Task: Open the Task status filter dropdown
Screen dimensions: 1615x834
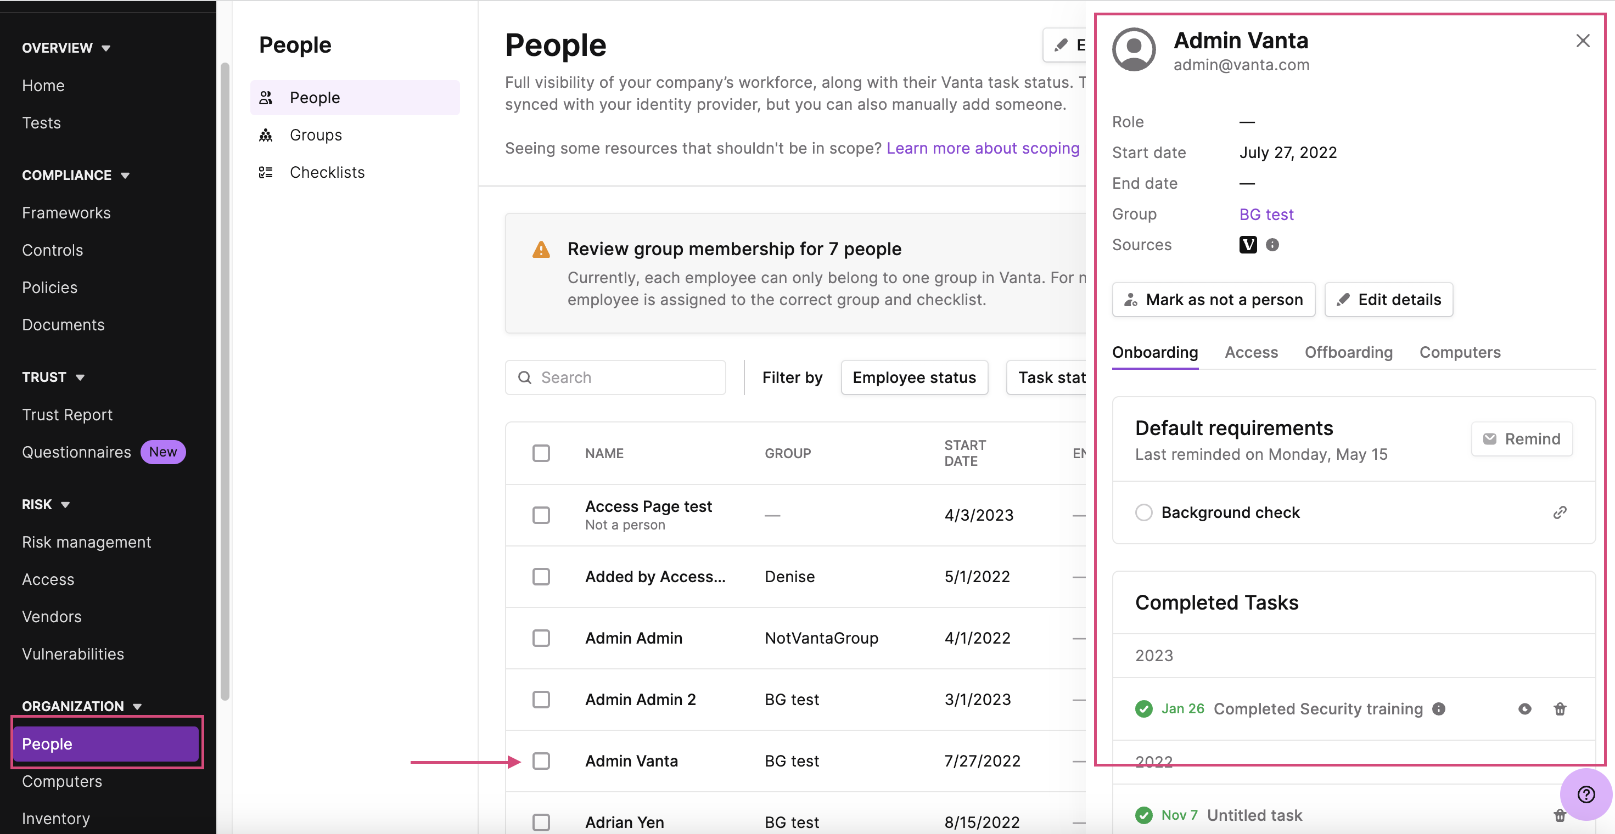Action: point(1047,377)
